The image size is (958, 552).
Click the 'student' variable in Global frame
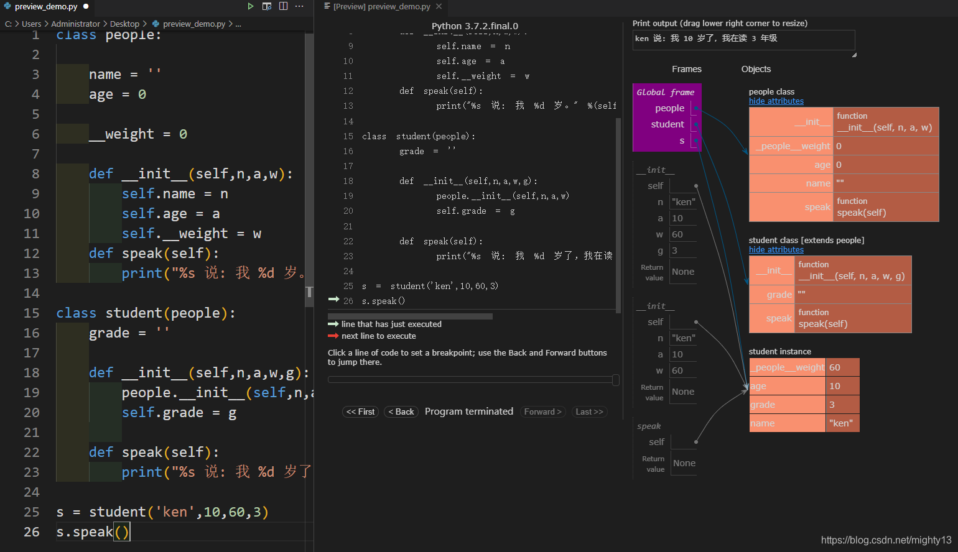(667, 124)
